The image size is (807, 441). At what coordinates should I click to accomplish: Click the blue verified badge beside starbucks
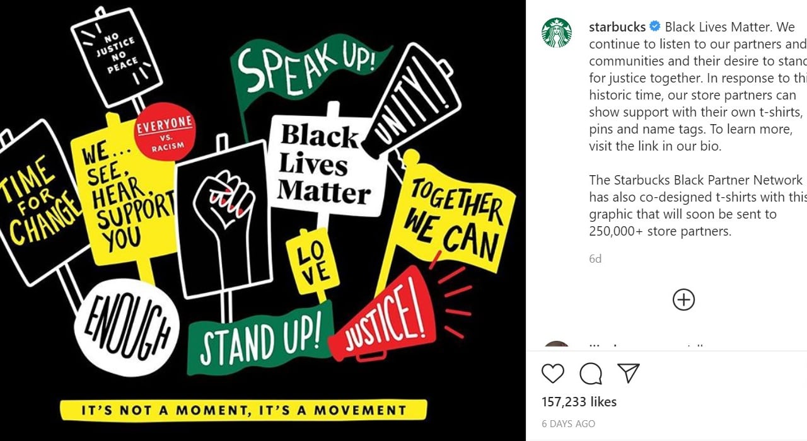click(655, 27)
